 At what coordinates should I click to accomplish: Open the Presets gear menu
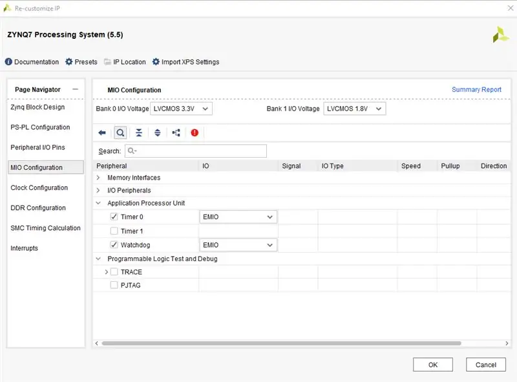[81, 61]
